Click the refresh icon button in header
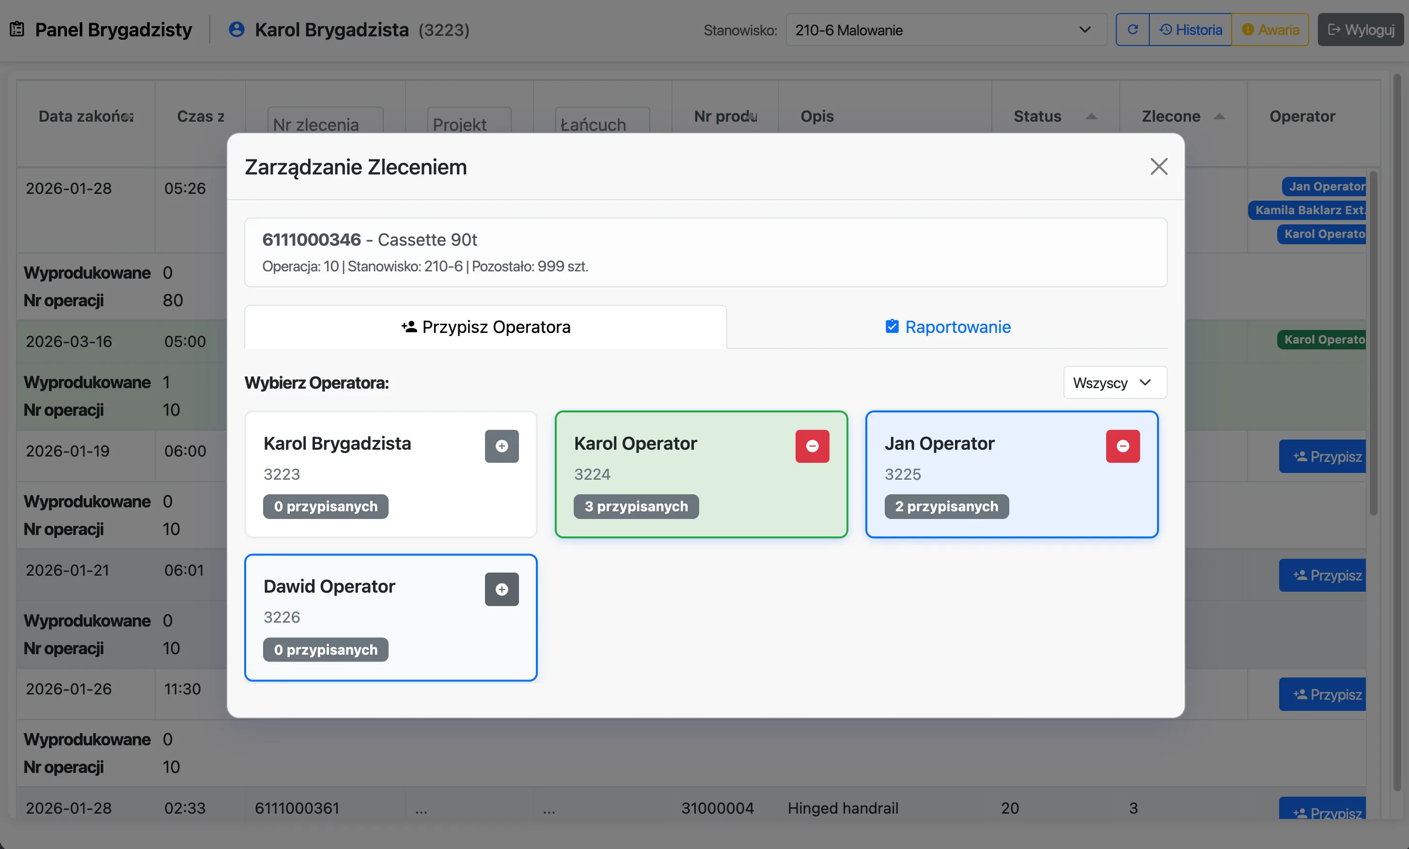This screenshot has width=1409, height=849. [1132, 30]
